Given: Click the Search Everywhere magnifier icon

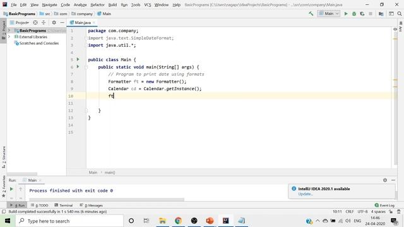Looking at the screenshot, I should click(400, 14).
